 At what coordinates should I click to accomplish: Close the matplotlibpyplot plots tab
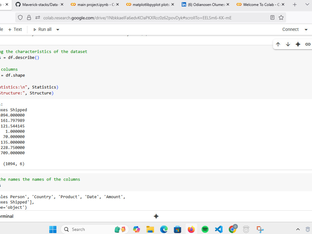173,4
